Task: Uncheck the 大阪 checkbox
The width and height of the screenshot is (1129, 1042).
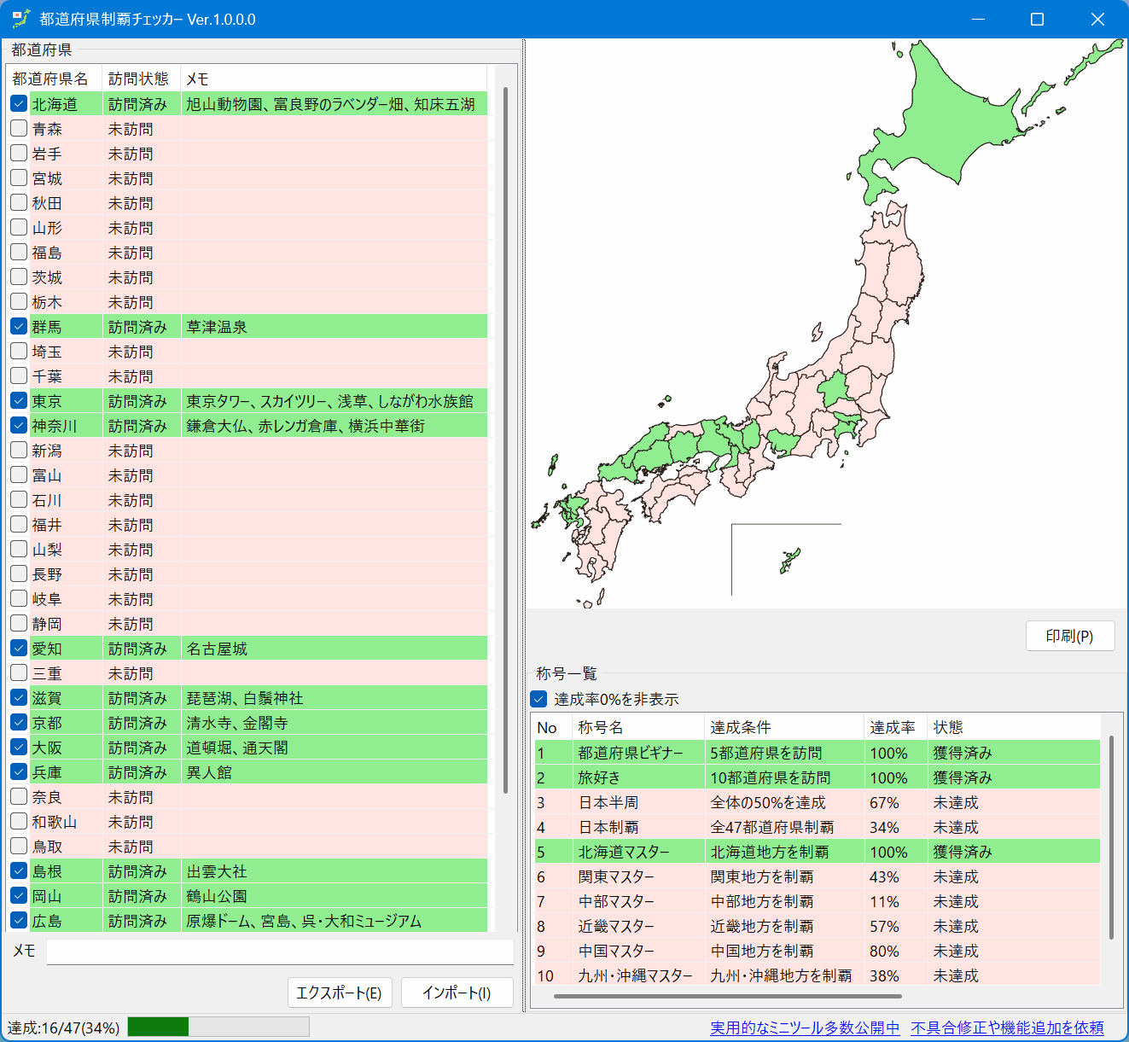Action: click(x=19, y=747)
